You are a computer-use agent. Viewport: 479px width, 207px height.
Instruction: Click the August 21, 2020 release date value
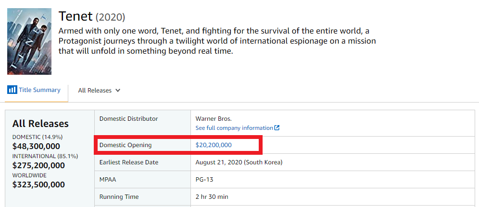(239, 162)
